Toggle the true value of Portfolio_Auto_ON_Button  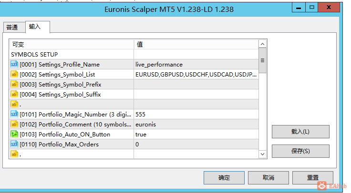(x=196, y=135)
